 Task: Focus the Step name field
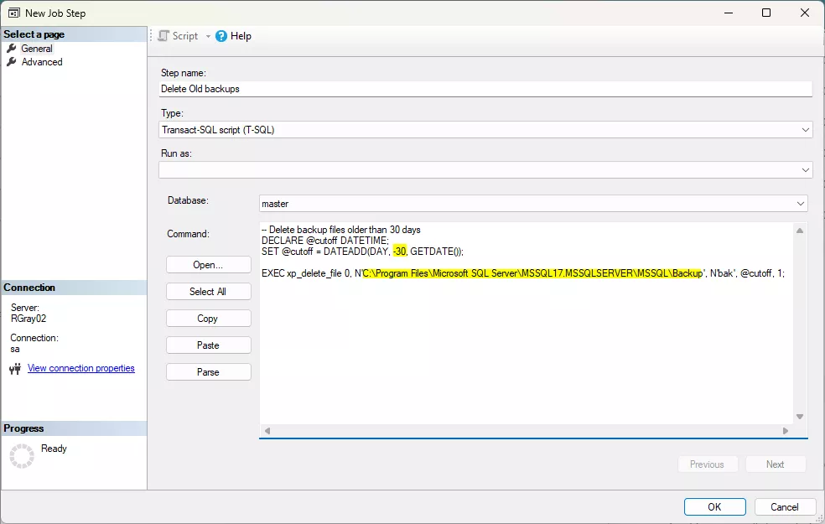tap(485, 89)
